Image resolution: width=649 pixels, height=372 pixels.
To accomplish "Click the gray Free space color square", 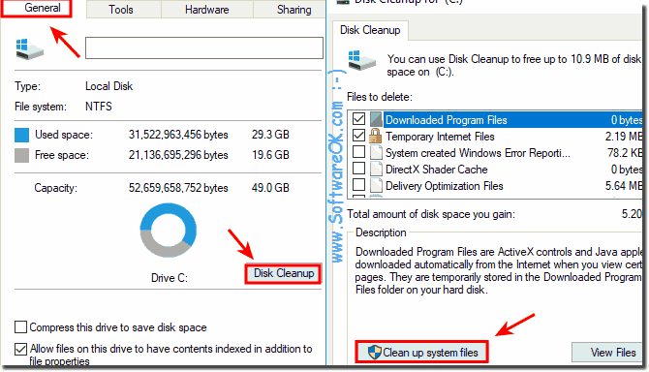I will tap(21, 155).
